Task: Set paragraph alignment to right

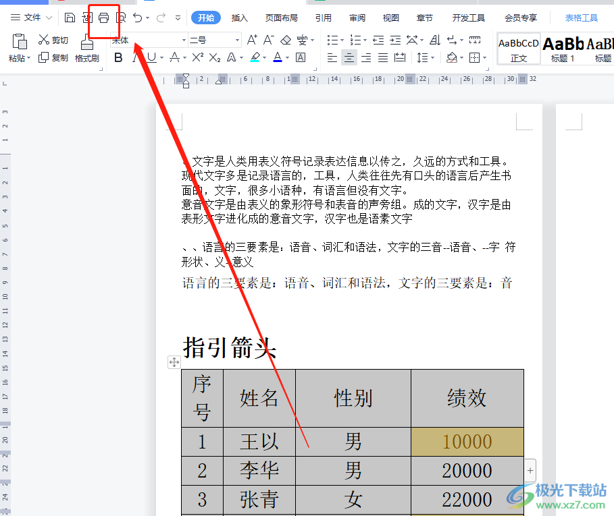Action: pyautogui.click(x=366, y=58)
